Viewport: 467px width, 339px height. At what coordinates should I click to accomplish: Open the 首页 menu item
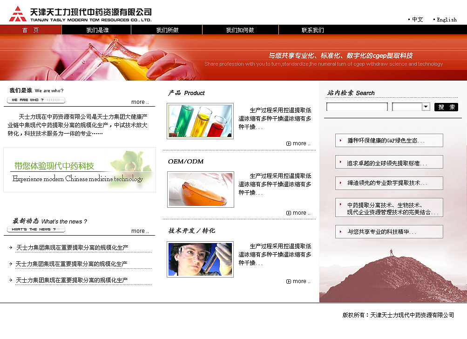pos(31,29)
